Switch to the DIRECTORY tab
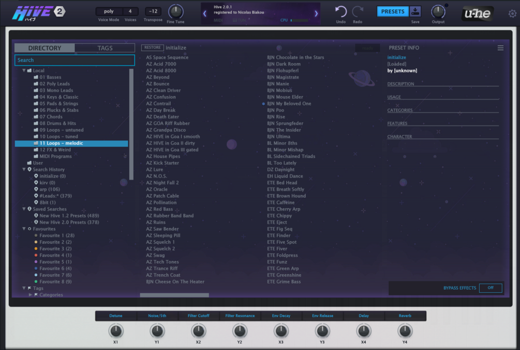 click(x=44, y=48)
